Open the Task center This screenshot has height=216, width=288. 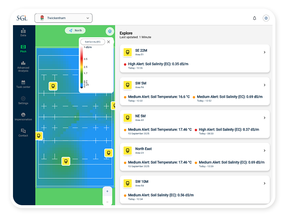[x=23, y=84]
